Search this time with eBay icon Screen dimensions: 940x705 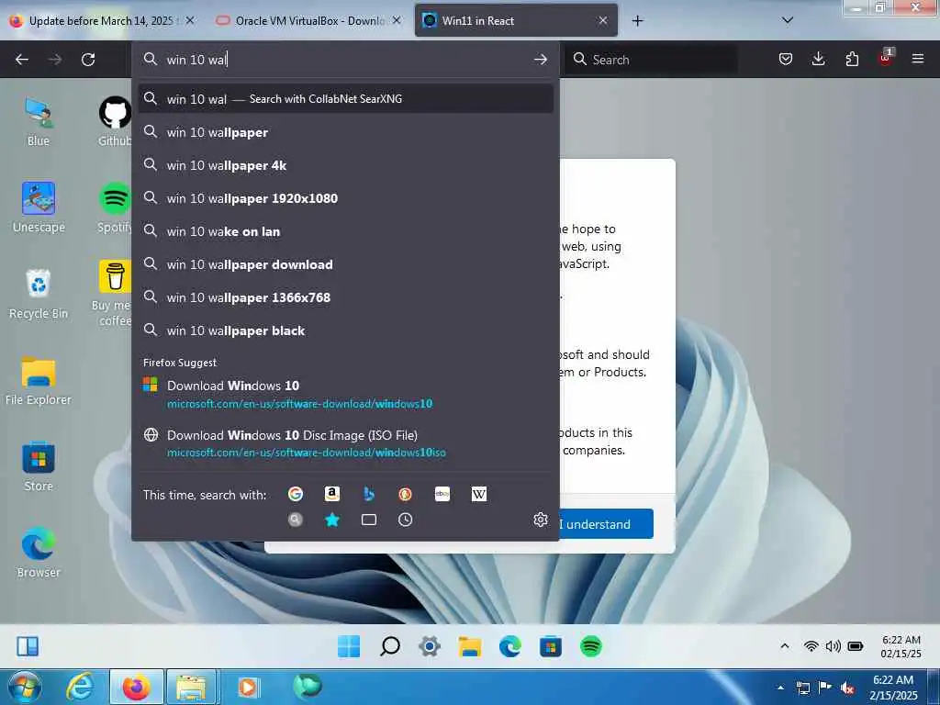click(442, 494)
